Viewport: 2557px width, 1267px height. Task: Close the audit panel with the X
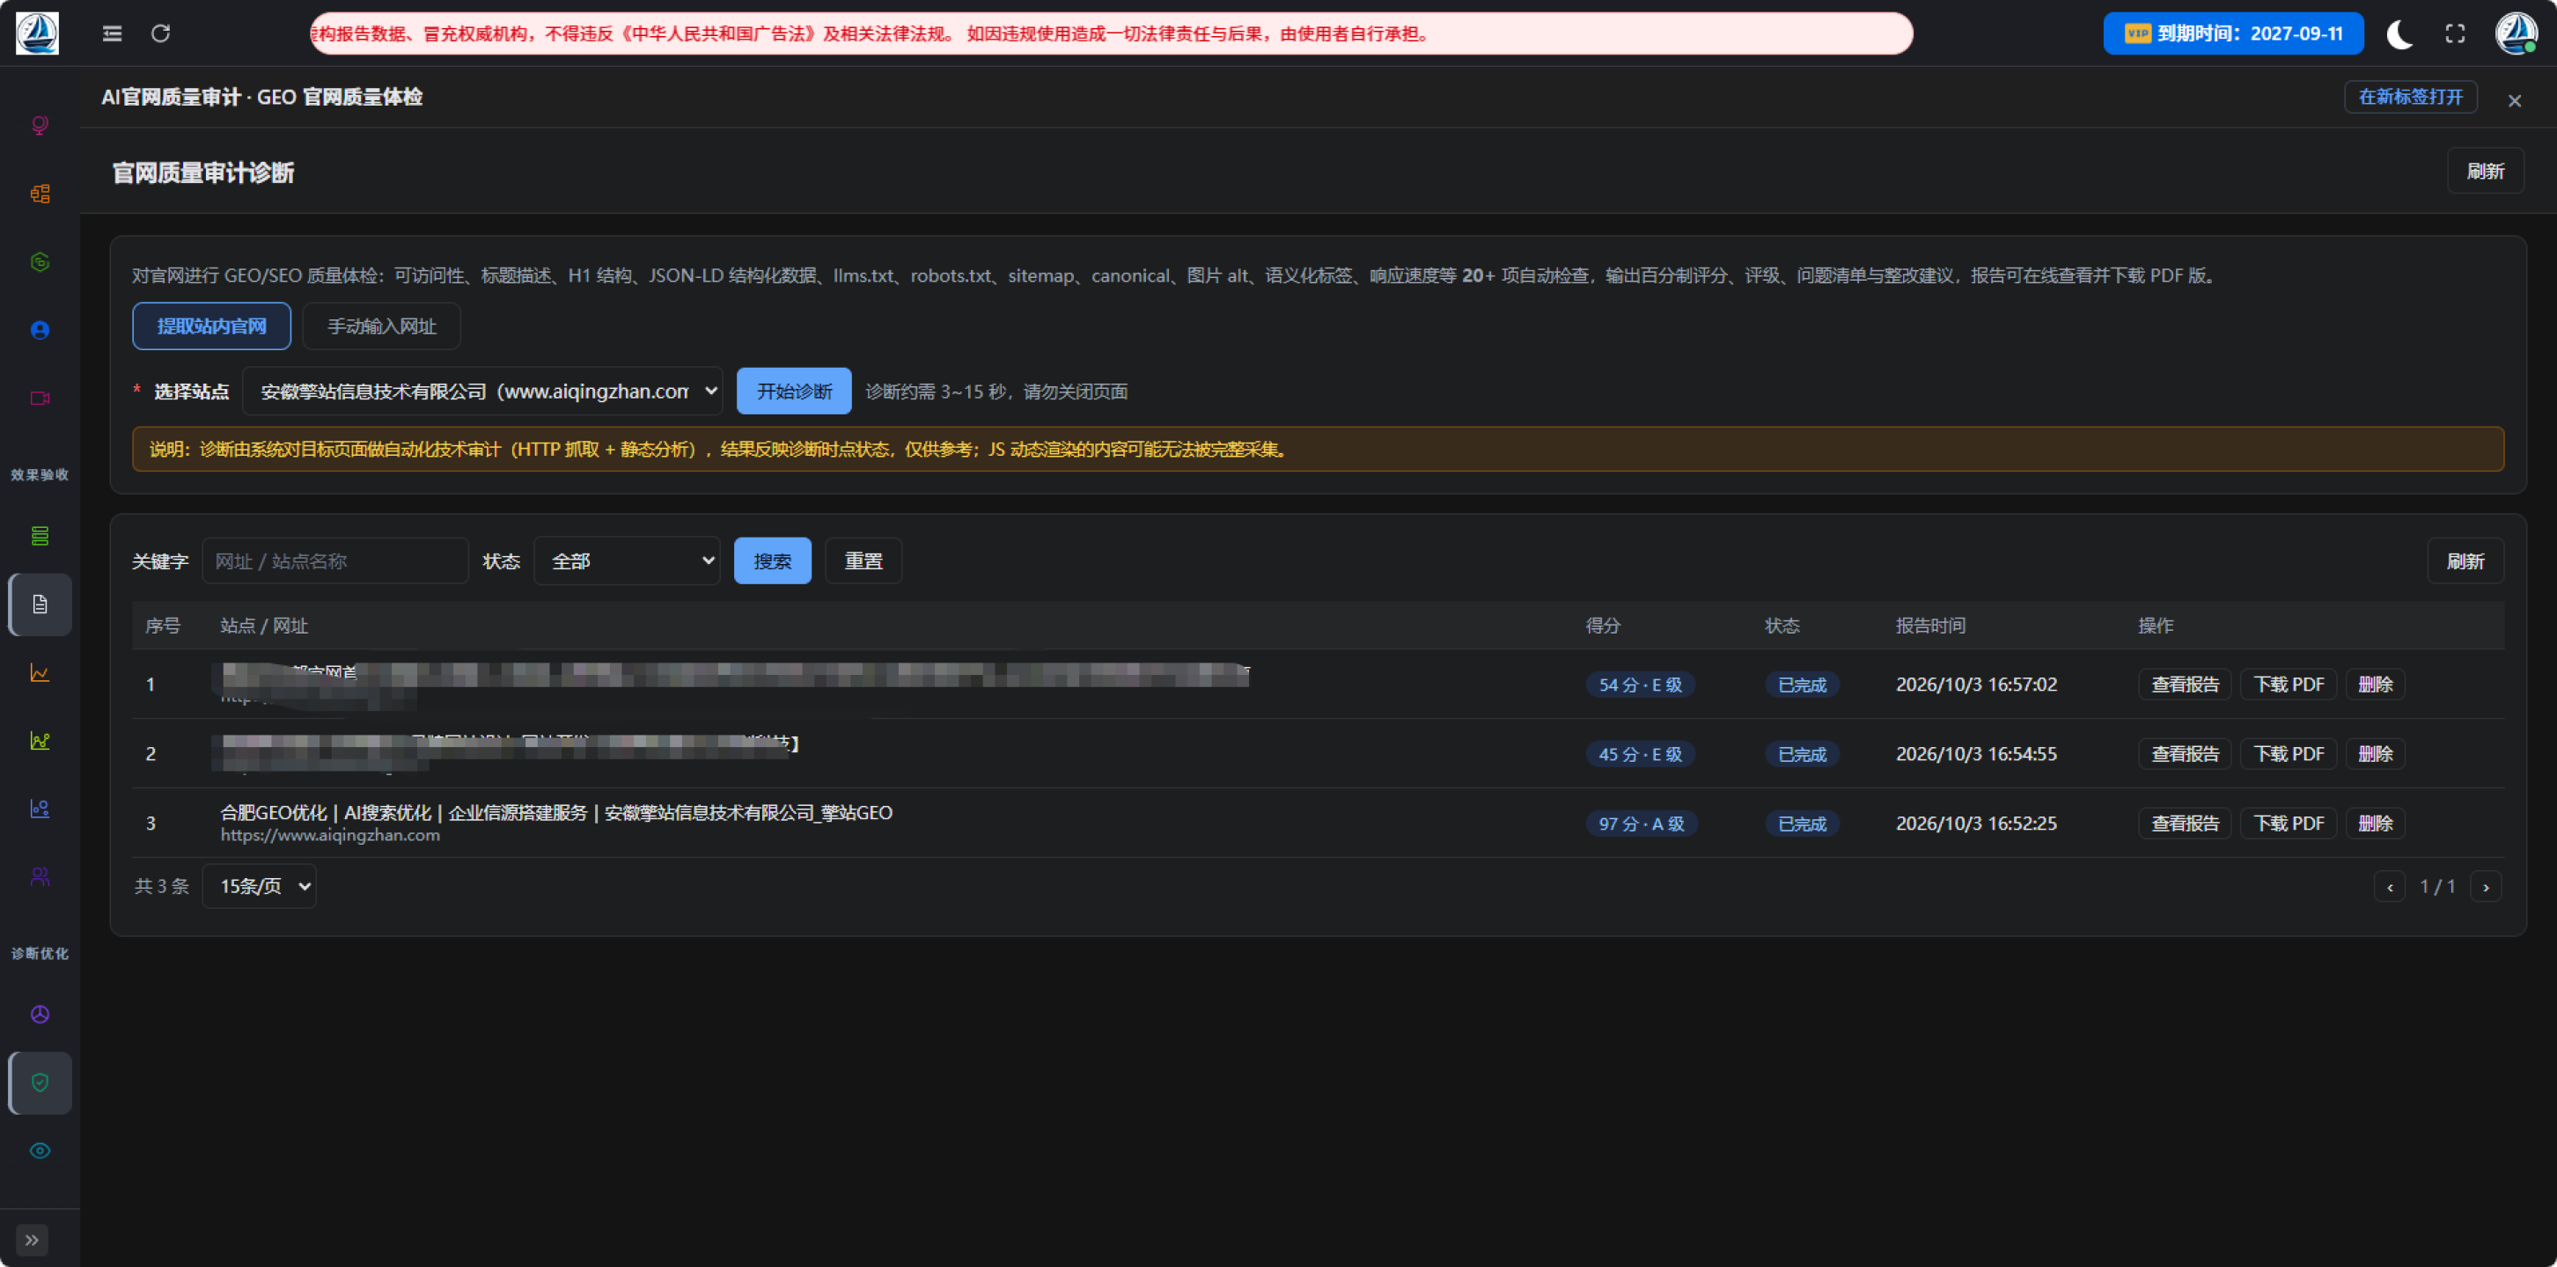coord(2515,100)
